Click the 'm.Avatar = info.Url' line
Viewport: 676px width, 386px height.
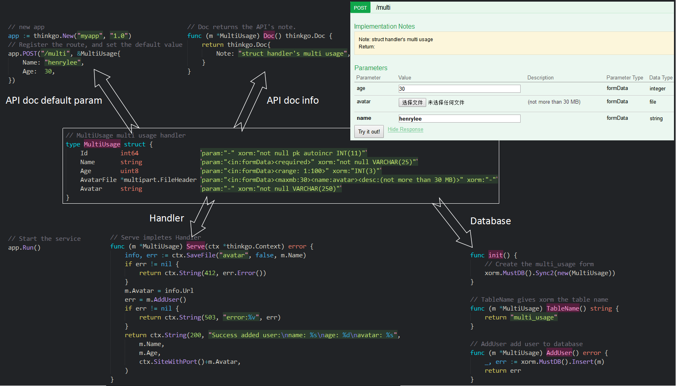pos(159,291)
